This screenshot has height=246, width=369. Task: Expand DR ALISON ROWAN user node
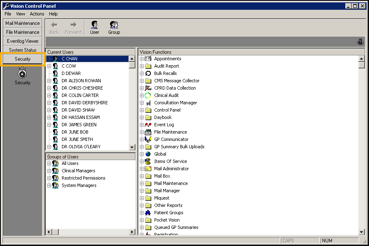[x=49, y=81]
